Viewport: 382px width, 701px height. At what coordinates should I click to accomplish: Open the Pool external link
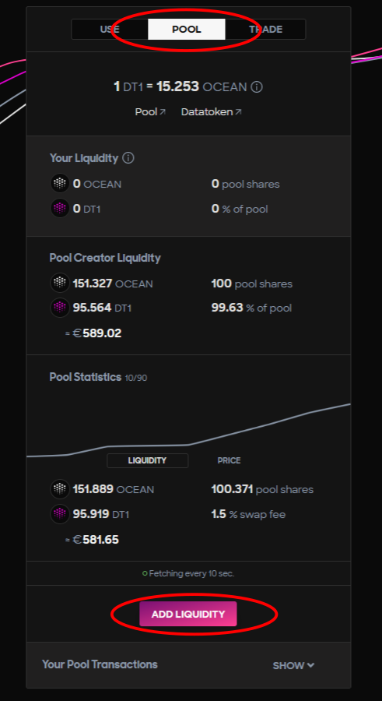151,111
